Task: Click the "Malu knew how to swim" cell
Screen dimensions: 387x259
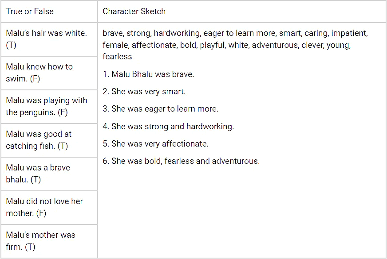Action: tap(39, 73)
